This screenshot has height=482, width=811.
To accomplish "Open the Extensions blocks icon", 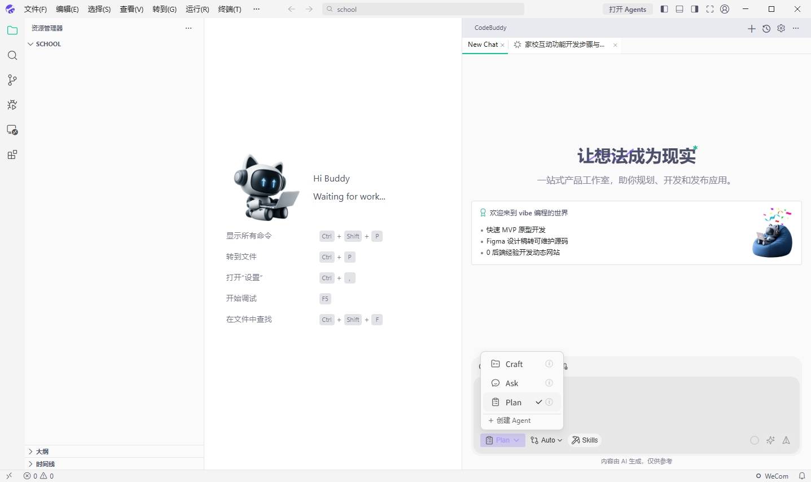I will pyautogui.click(x=12, y=154).
